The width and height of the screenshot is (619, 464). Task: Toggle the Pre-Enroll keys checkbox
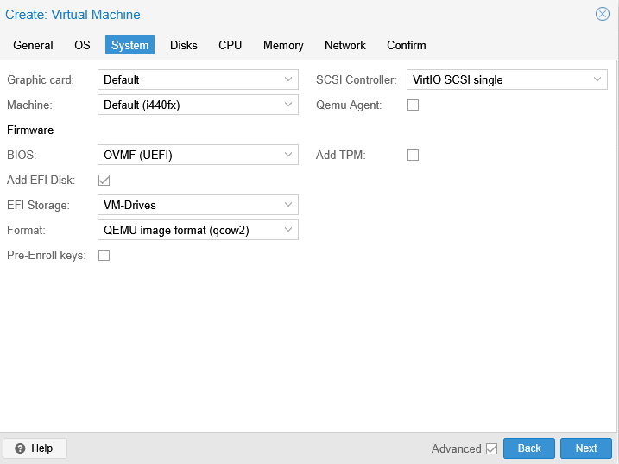[x=104, y=255]
